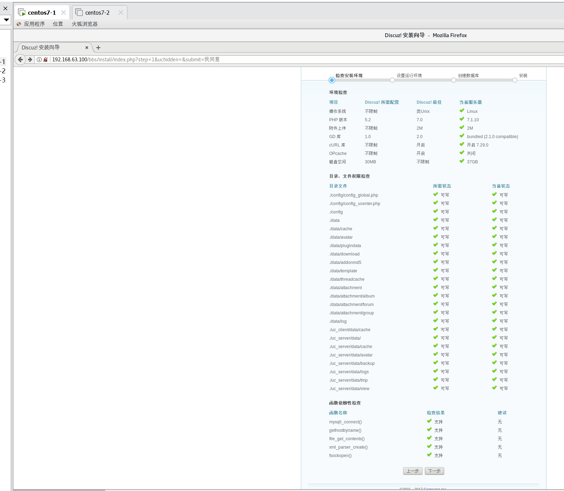The width and height of the screenshot is (564, 491).
Task: Click the text file_get_contents()
Action: click(347, 439)
